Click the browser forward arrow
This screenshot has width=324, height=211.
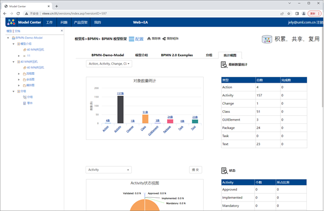pos(12,13)
